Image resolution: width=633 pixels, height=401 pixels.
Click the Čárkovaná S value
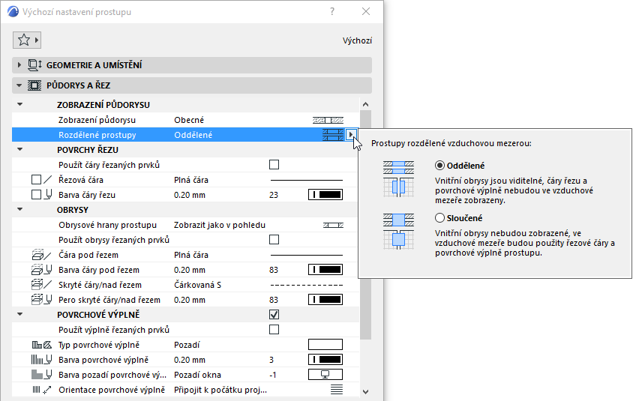point(197,285)
